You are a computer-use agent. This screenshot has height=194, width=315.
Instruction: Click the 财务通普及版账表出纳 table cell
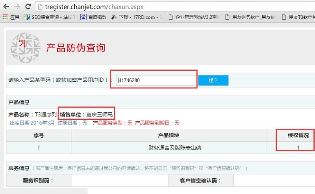point(169,148)
